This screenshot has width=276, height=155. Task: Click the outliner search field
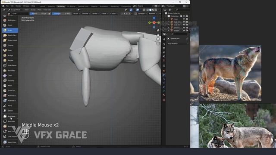tap(181, 10)
